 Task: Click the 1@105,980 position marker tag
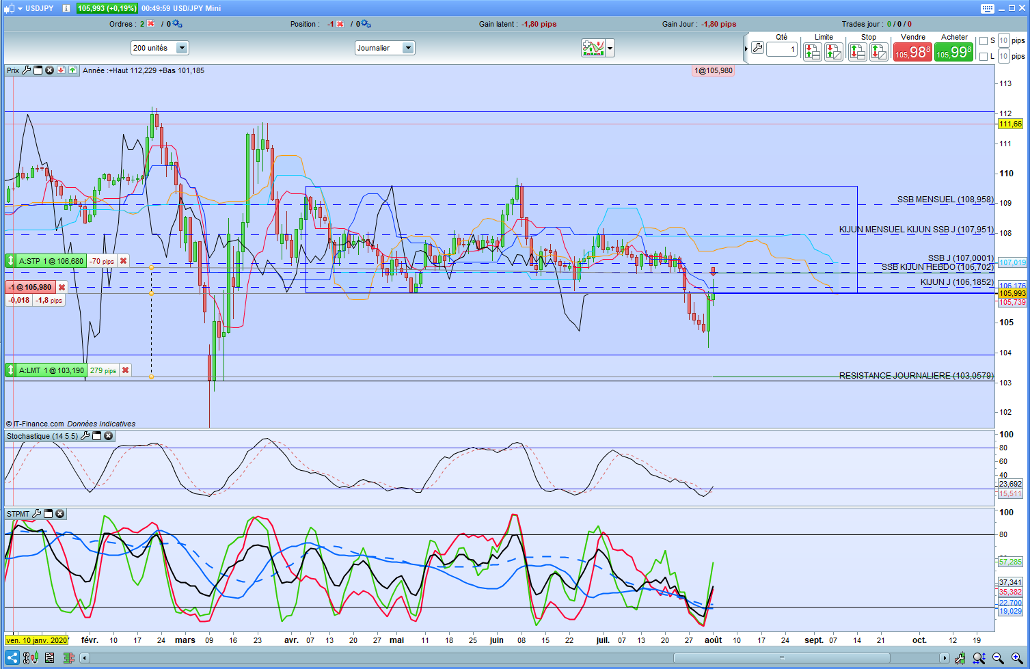[x=713, y=70]
